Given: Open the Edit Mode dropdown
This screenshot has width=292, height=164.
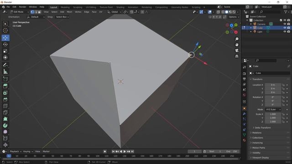Looking at the screenshot, I should pyautogui.click(x=19, y=12).
